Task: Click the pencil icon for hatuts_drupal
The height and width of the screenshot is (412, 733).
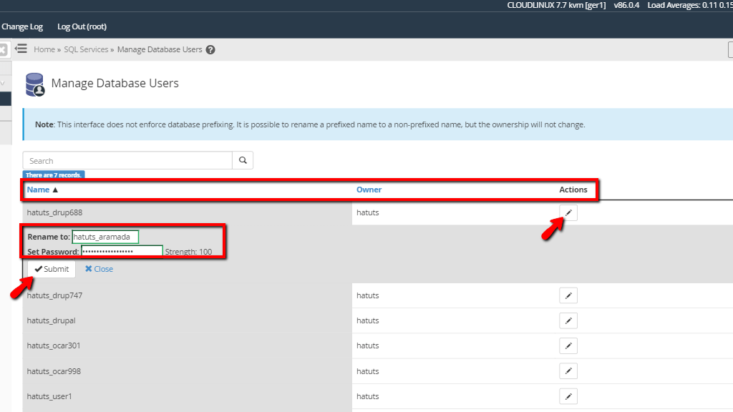Action: coord(568,321)
